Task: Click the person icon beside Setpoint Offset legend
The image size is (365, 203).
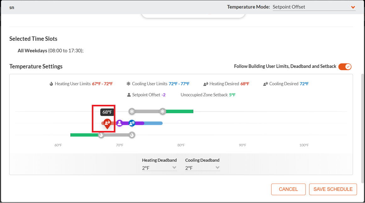Action: pos(129,95)
